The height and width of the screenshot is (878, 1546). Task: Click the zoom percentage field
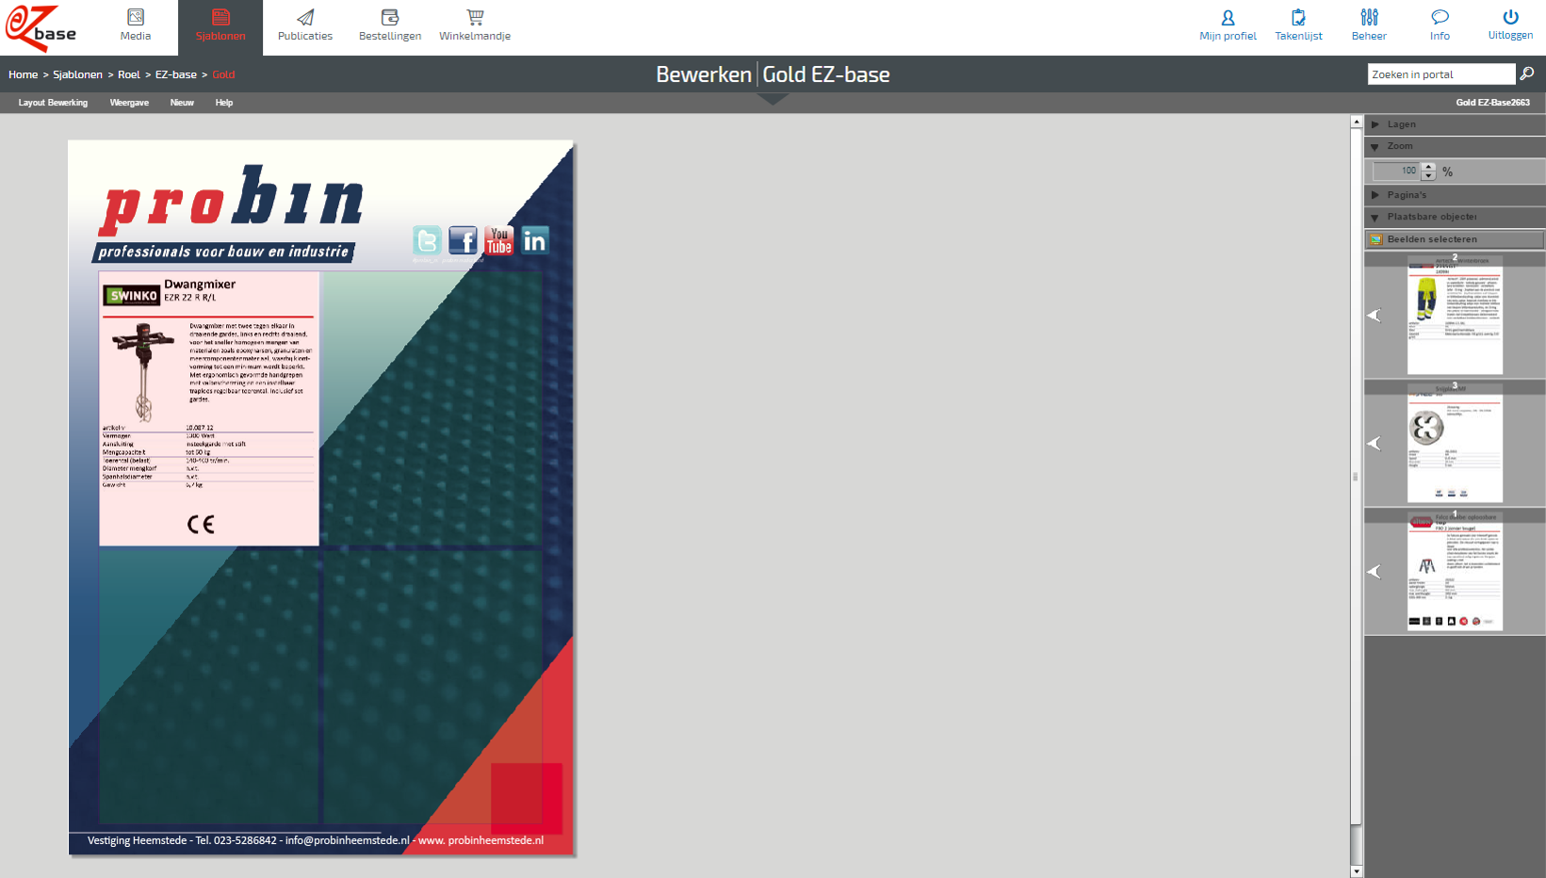pos(1397,171)
